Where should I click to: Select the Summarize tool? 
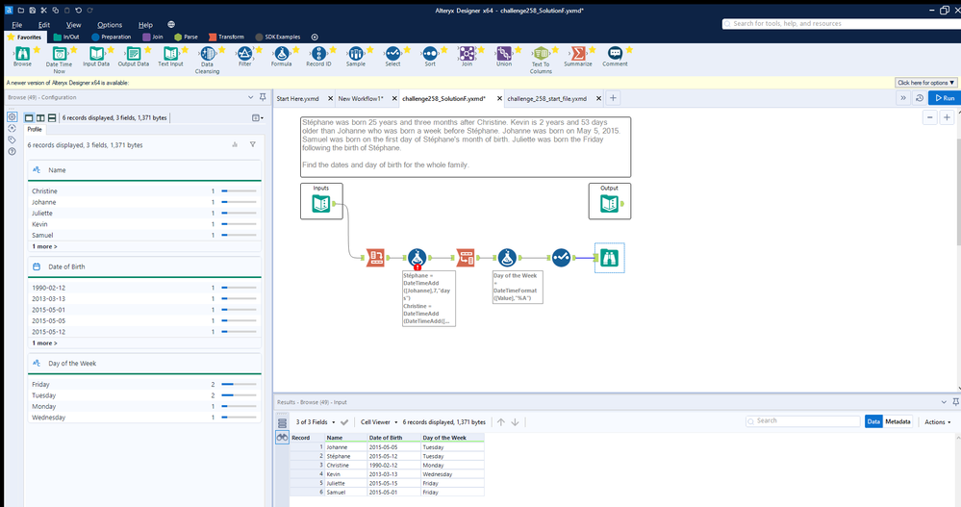point(578,56)
